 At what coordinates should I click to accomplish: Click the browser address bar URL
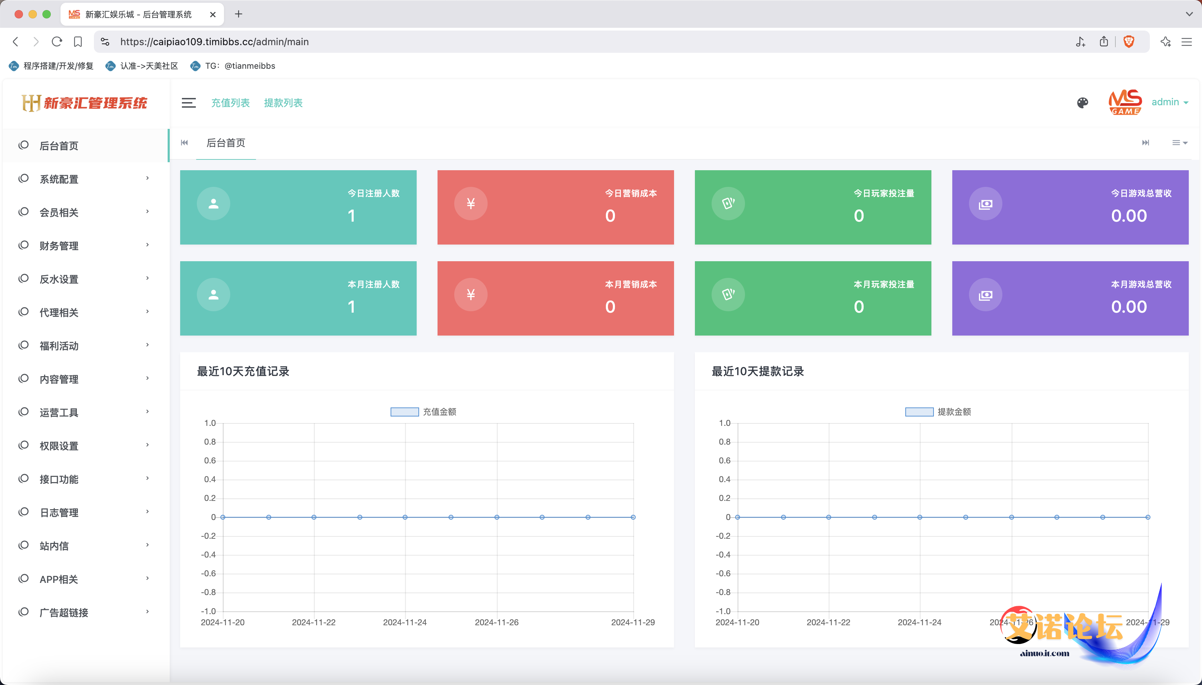tap(214, 42)
